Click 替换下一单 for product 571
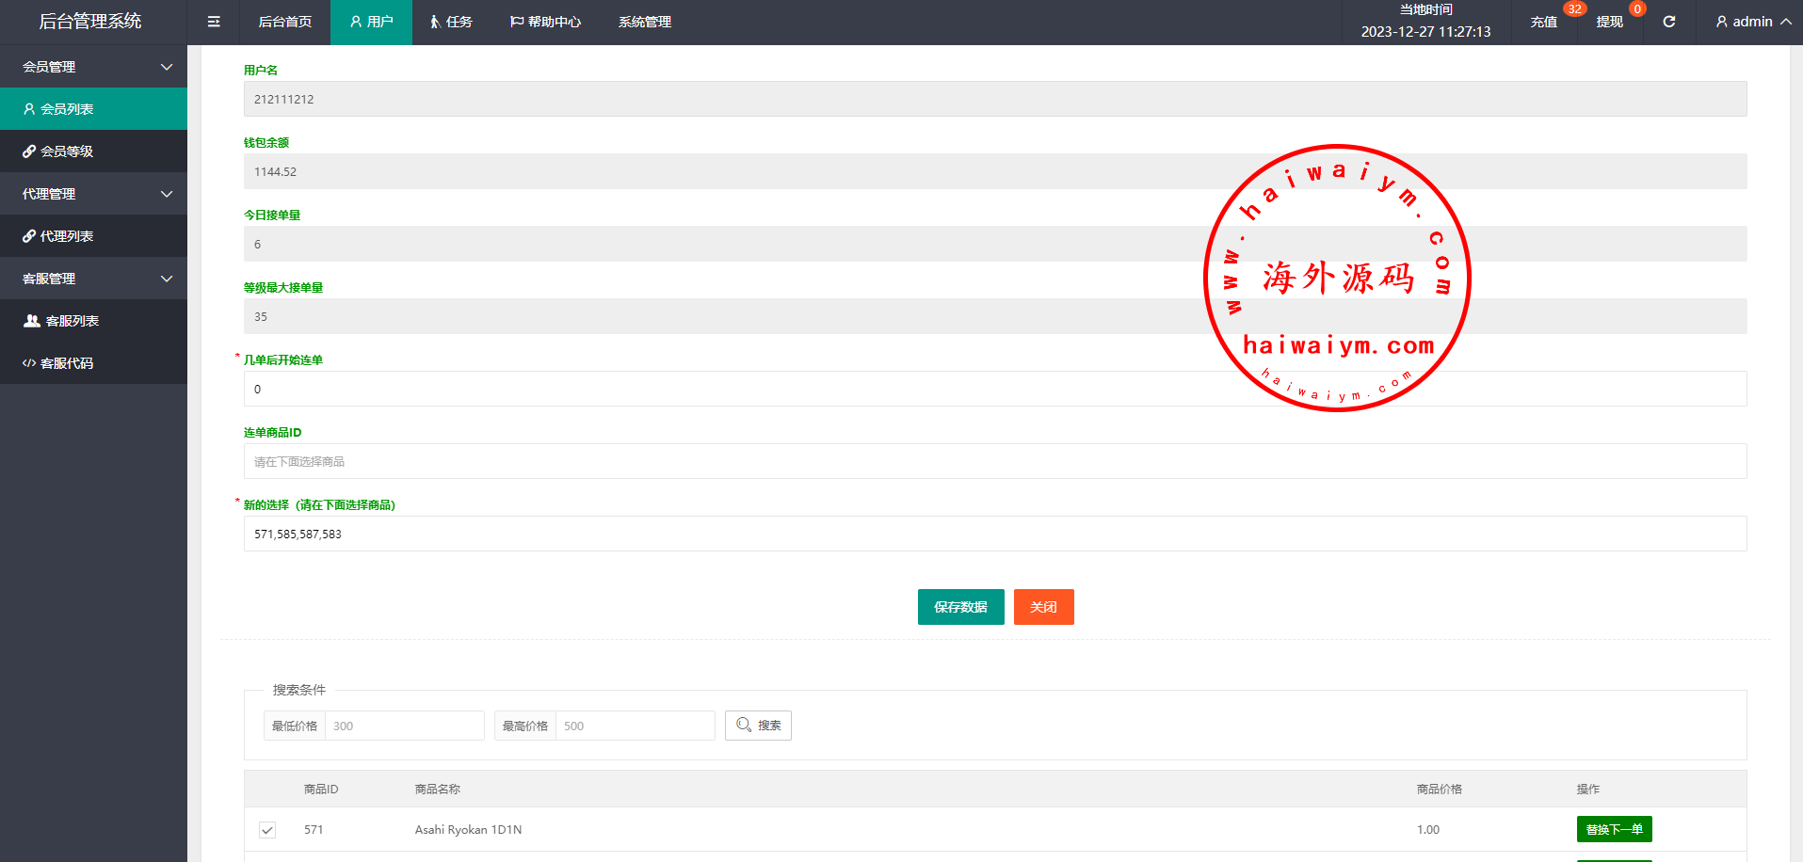Image resolution: width=1803 pixels, height=862 pixels. click(1614, 829)
